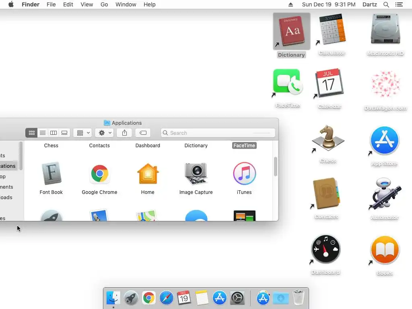Select iTunes in Applications window
The image size is (412, 309).
pyautogui.click(x=244, y=173)
